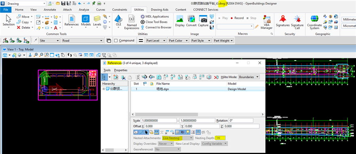Click Close Tool Boxes
The height and width of the screenshot is (154, 356).
click(x=154, y=22)
